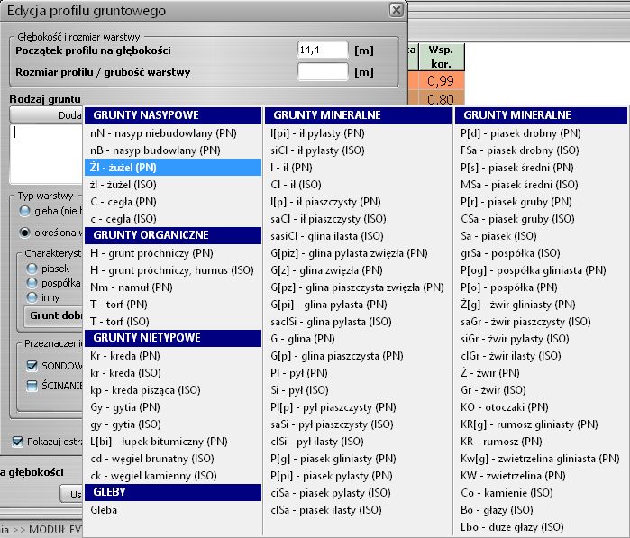Select the gleba radio button
This screenshot has height=538, width=630.
pos(26,211)
